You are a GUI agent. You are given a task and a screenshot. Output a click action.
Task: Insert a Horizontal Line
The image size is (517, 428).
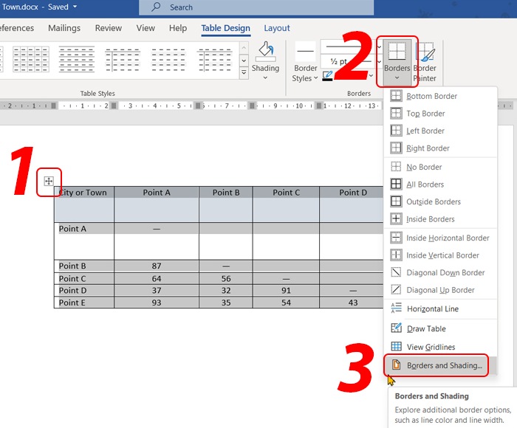(x=440, y=308)
